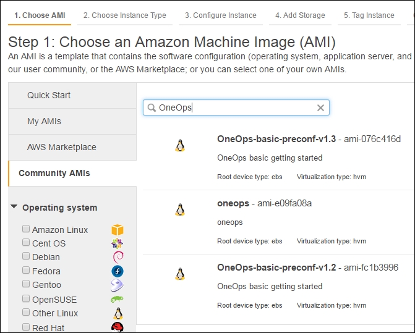Viewport: 415px width, 333px height.
Task: Check the Gentoo checkbox
Action: (x=26, y=284)
